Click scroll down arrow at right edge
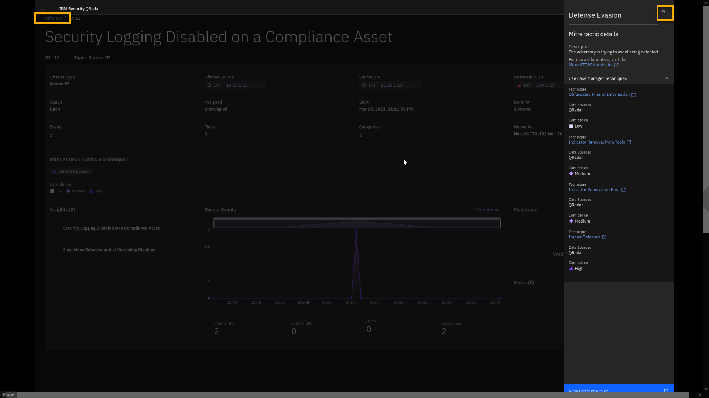Viewport: 709px width, 398px height. (x=705, y=388)
